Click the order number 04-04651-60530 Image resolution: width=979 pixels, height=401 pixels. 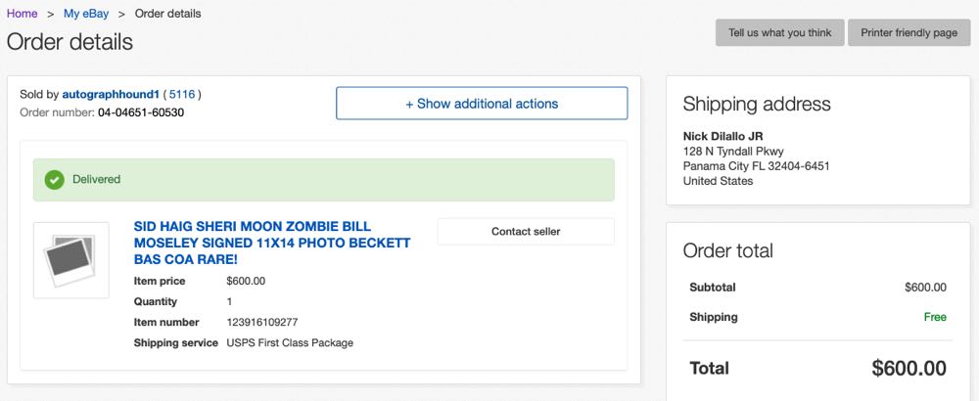pyautogui.click(x=141, y=112)
